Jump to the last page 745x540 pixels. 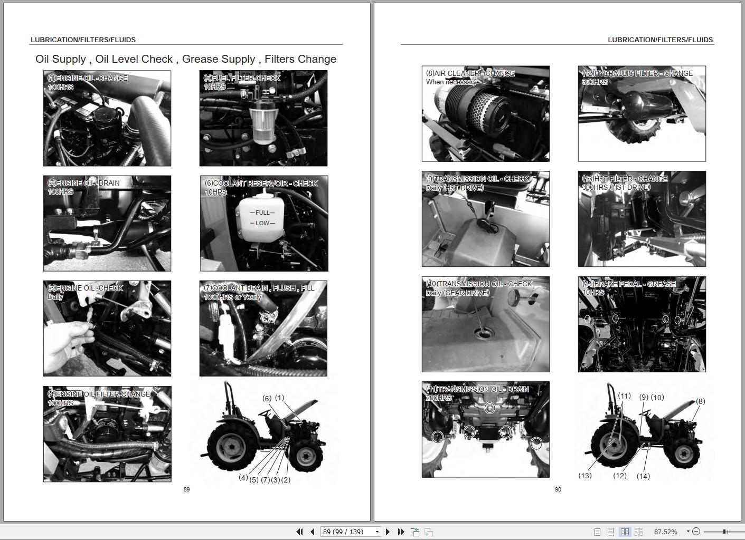tap(401, 532)
